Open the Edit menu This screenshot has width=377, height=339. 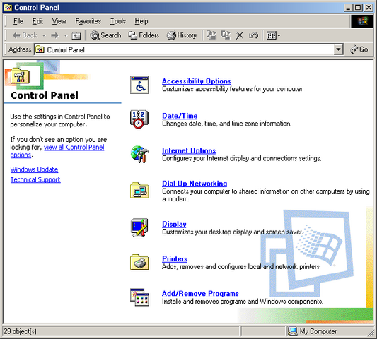pyautogui.click(x=37, y=21)
